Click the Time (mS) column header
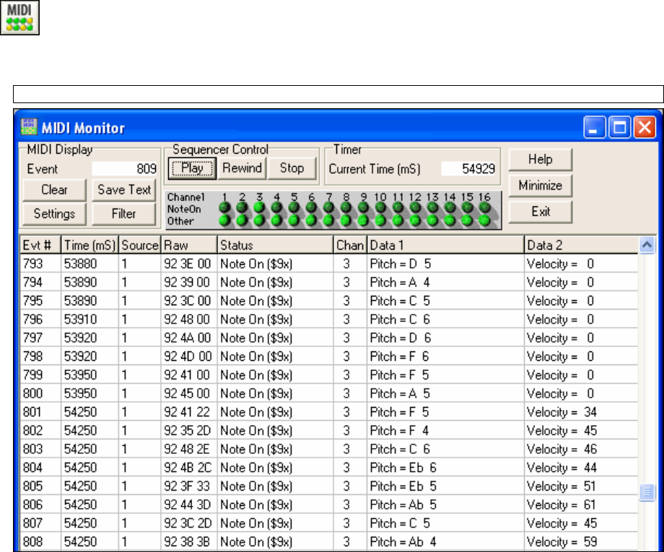 point(89,245)
